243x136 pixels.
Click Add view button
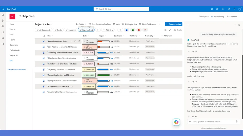108,30
